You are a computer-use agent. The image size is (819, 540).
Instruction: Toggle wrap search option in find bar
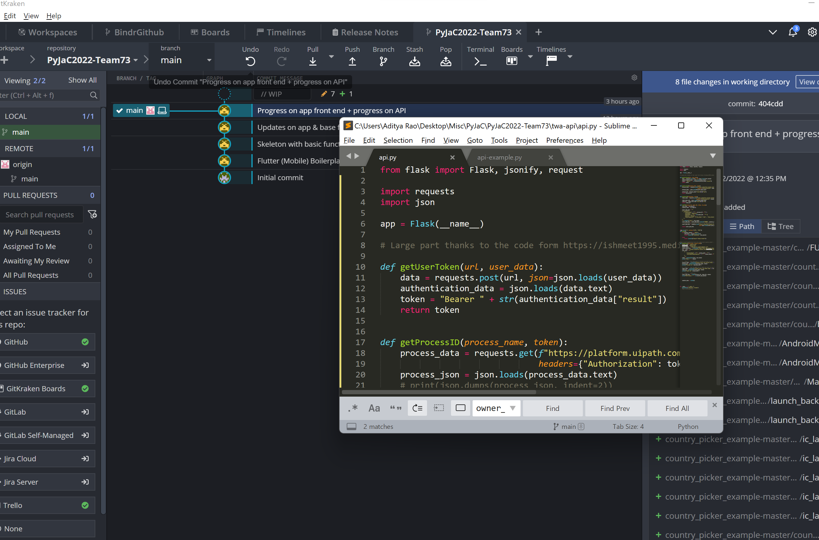[x=417, y=408]
